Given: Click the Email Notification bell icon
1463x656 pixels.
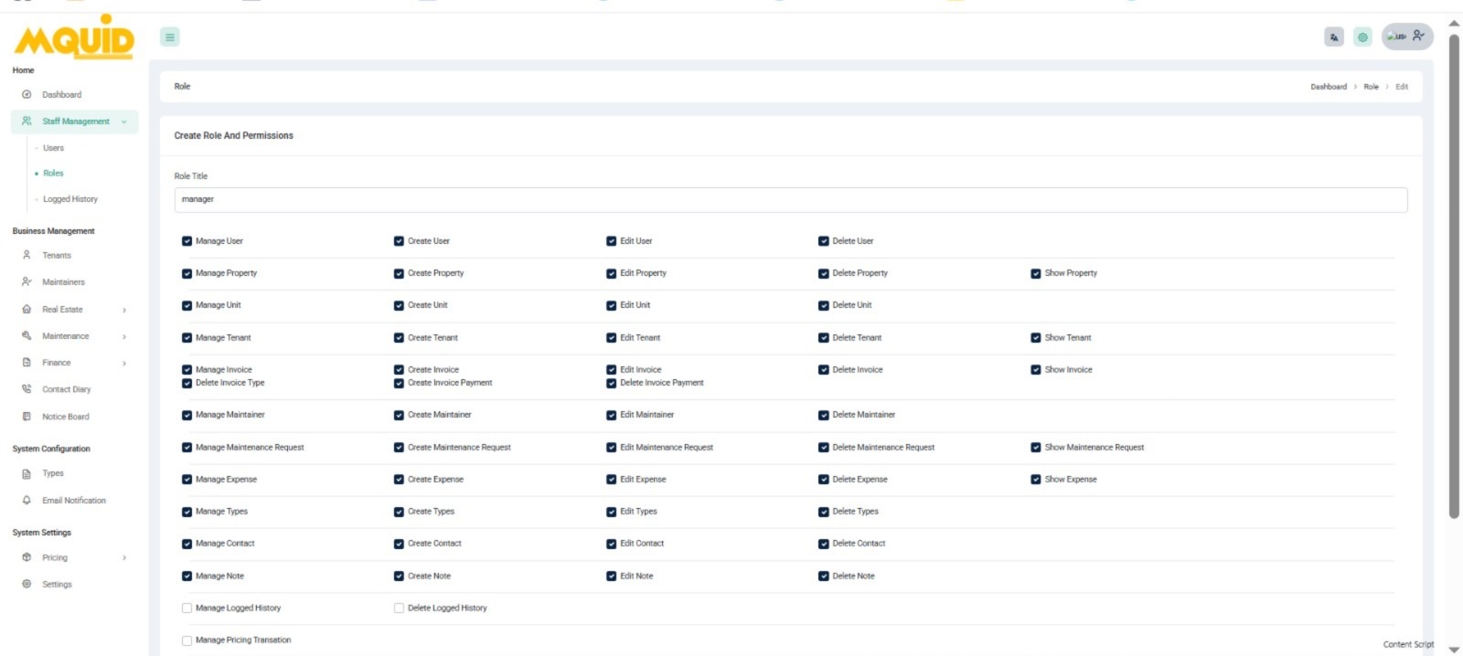Looking at the screenshot, I should click(27, 500).
